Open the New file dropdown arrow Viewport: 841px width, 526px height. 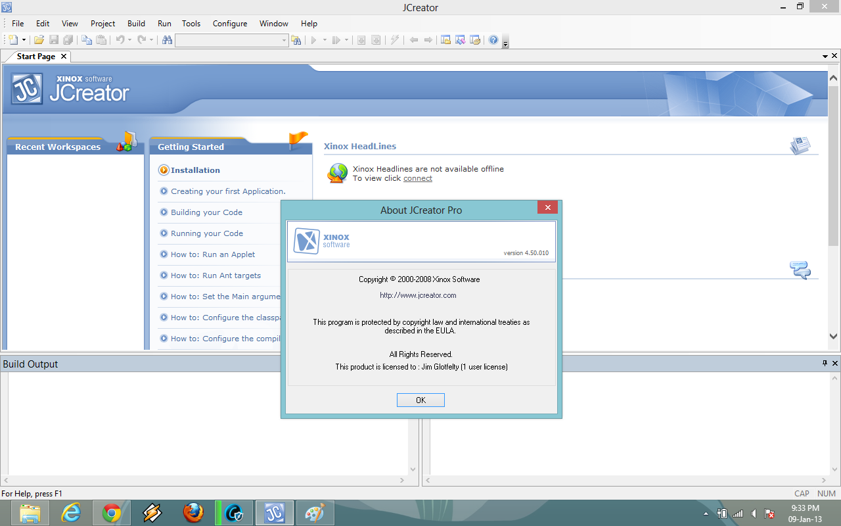tap(24, 40)
